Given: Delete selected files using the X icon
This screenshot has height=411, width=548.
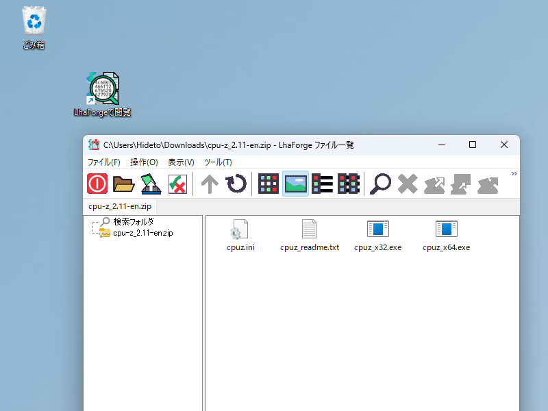Looking at the screenshot, I should click(x=407, y=184).
